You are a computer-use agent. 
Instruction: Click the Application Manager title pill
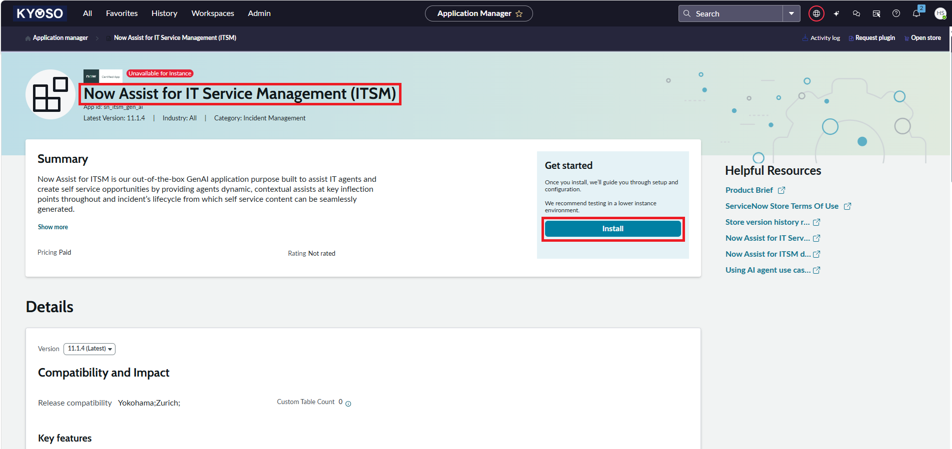click(x=478, y=13)
